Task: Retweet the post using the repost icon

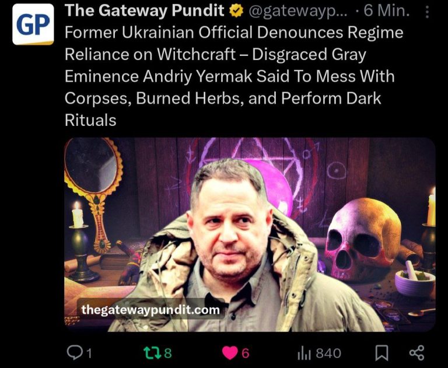Action: (153, 353)
